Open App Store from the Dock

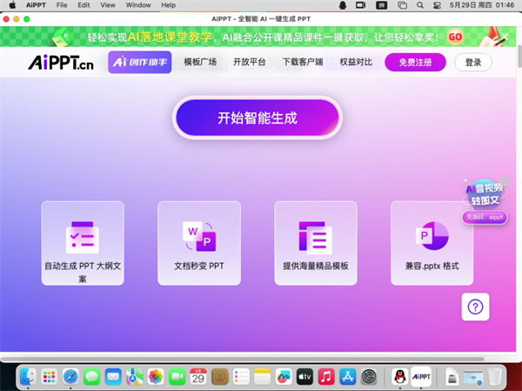tap(347, 377)
